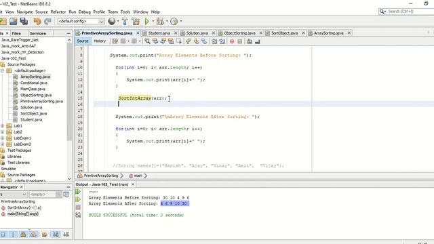Viewport: 434px width, 244px height.
Task: Click the Debug Project icon
Action: 160,21
